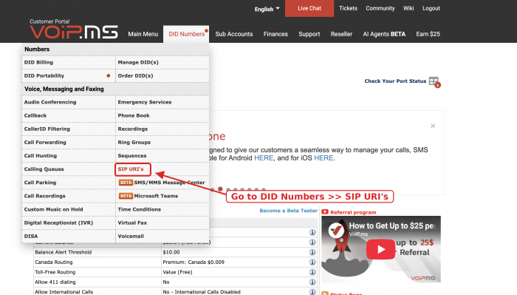Open the Wiki link
The image size is (517, 295).
[408, 8]
